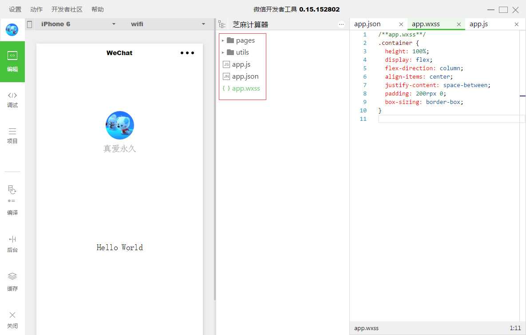Select app.wxss in the file tree
This screenshot has height=335, width=526.
(x=246, y=88)
